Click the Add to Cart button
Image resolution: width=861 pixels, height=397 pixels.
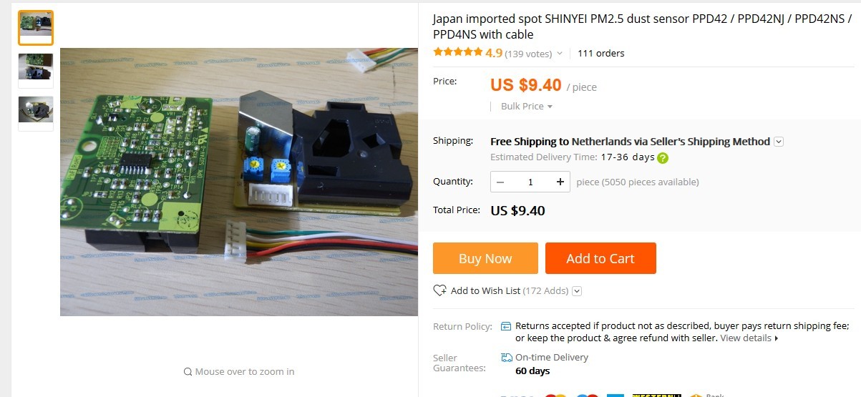pyautogui.click(x=600, y=258)
